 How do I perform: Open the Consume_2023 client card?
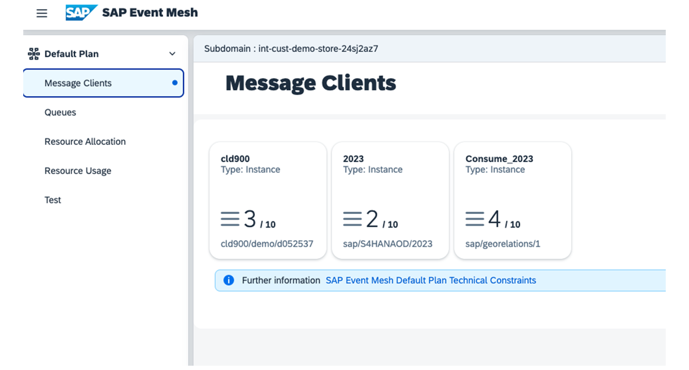[x=512, y=200]
